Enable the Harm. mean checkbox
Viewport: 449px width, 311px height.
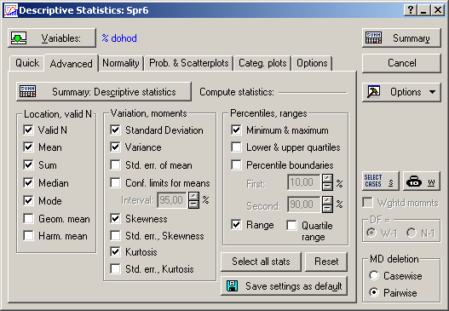point(28,236)
